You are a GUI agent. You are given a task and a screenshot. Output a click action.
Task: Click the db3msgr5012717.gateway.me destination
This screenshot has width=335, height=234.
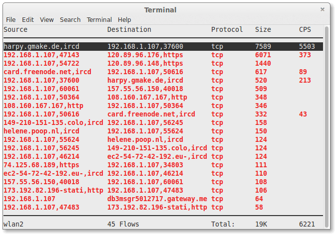point(157,199)
